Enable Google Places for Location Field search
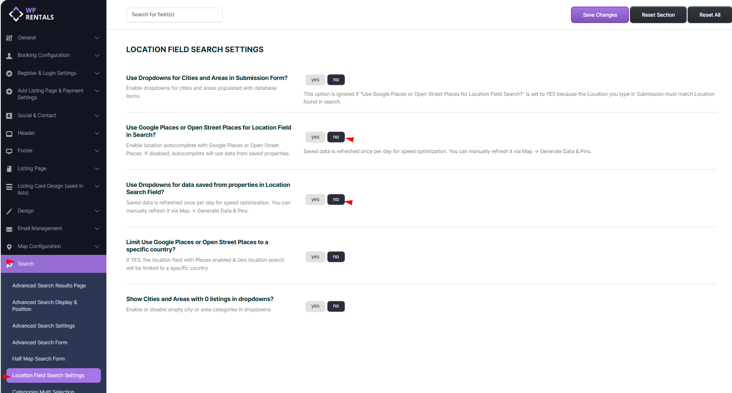This screenshot has width=732, height=393. 315,137
